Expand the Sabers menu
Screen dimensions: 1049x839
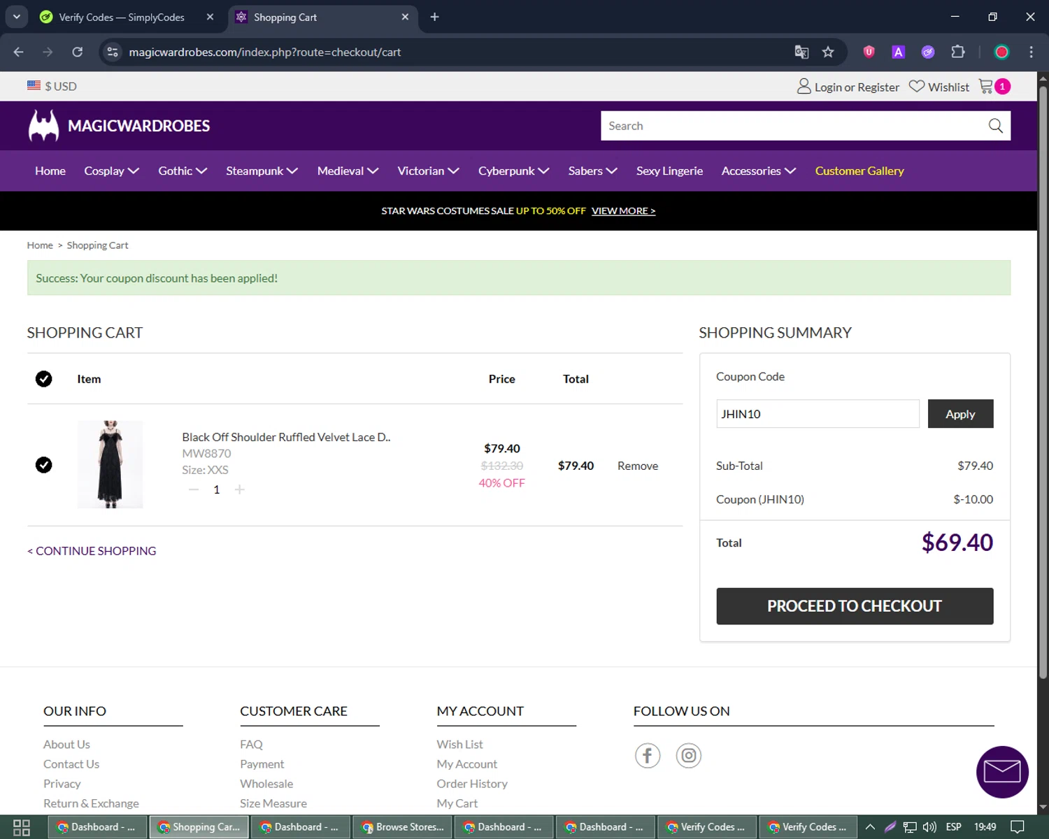(593, 171)
